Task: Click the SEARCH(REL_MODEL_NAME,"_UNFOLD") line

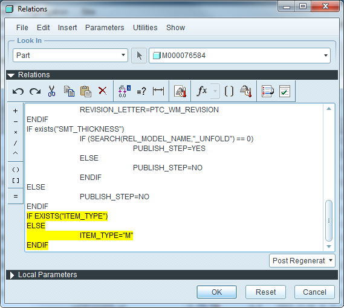Action: coord(166,139)
